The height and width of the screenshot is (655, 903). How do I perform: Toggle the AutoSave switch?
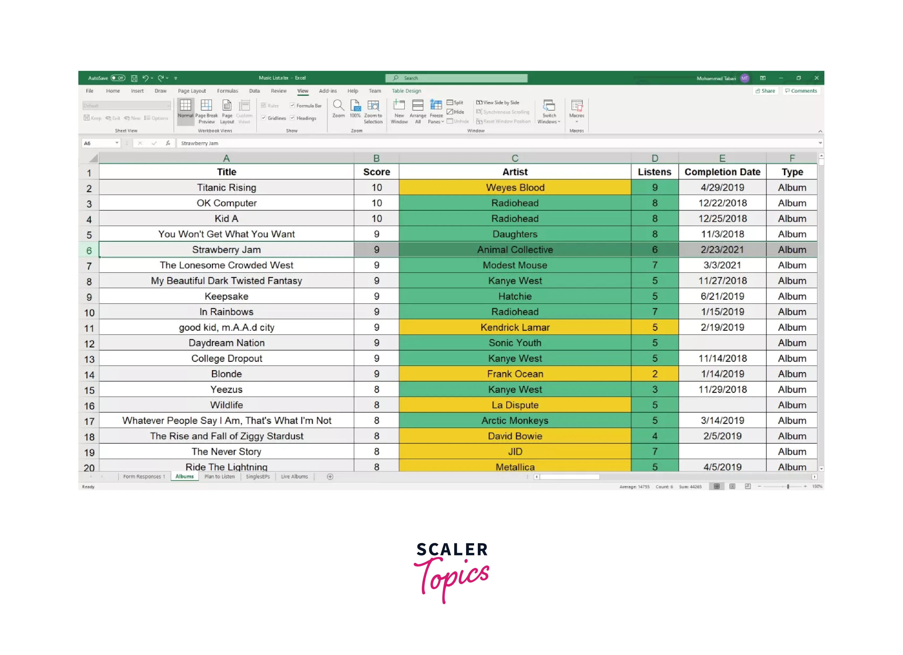[x=118, y=78]
